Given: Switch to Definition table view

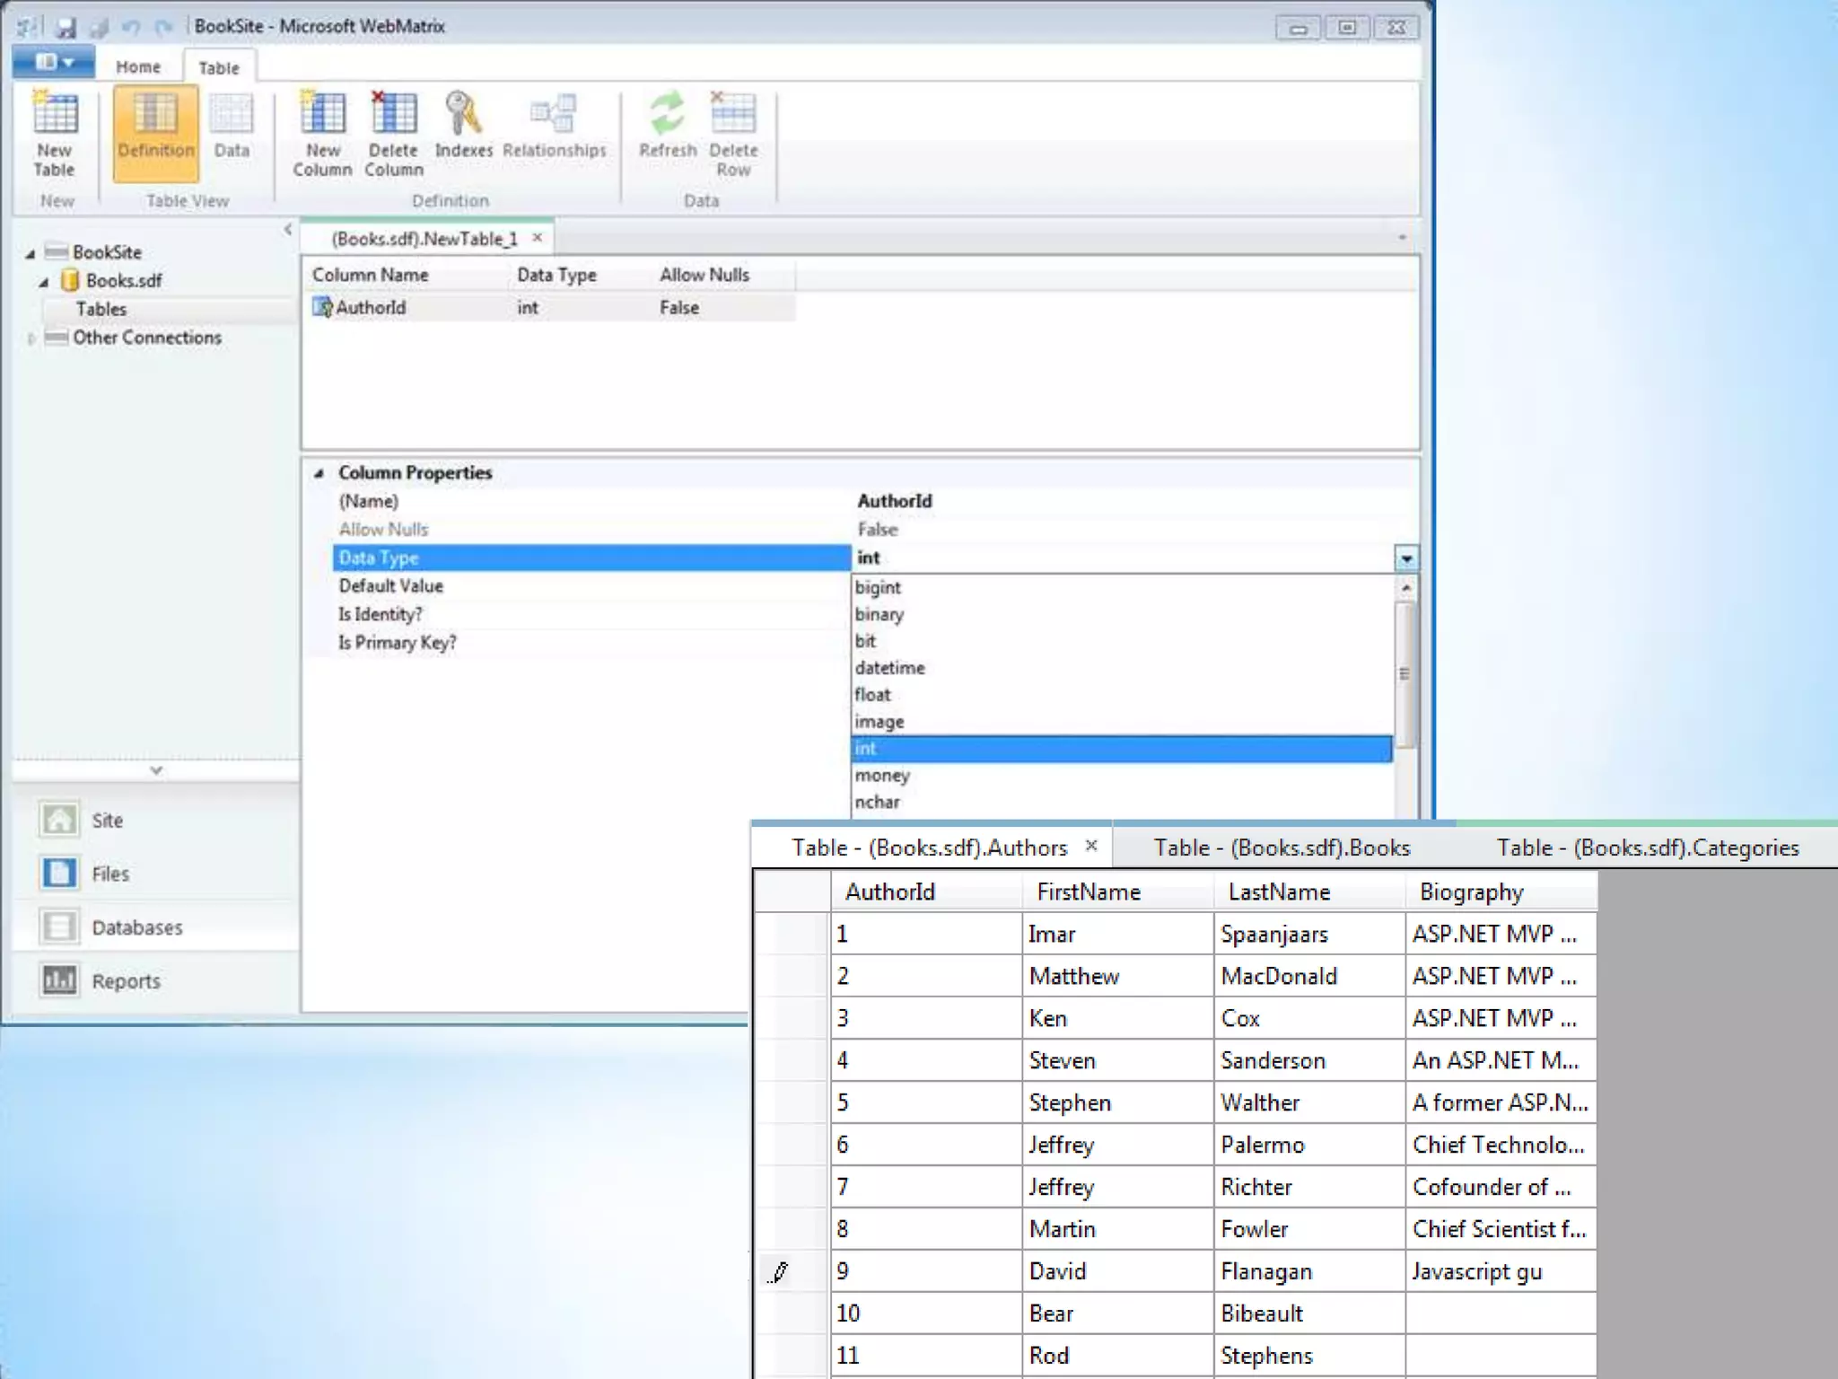Looking at the screenshot, I should (155, 132).
